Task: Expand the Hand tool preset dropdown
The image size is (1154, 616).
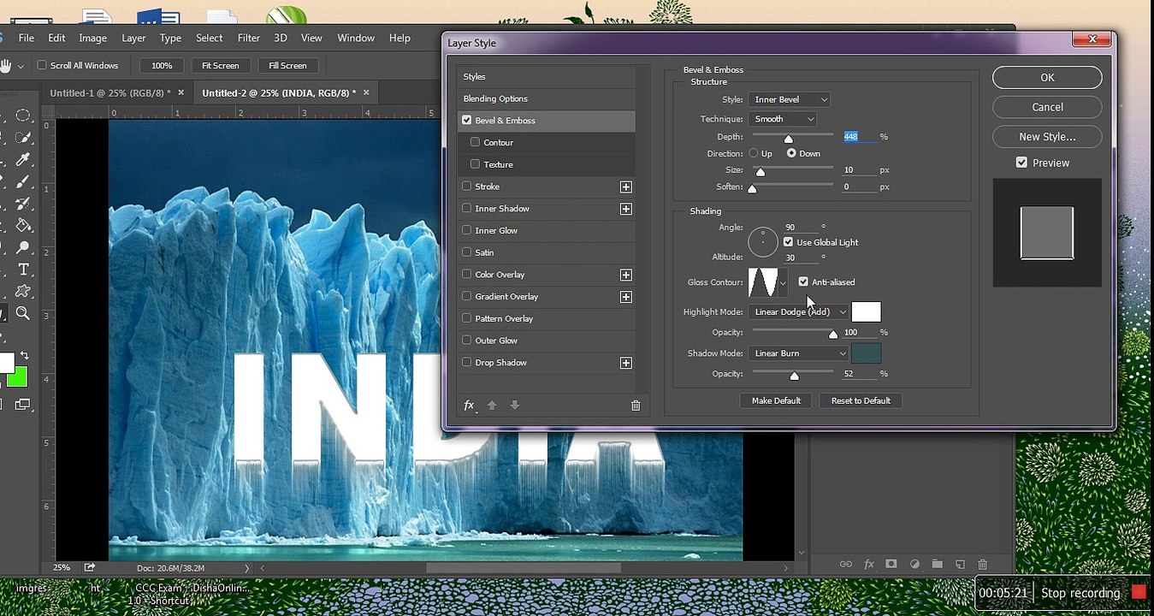Action: 21,66
